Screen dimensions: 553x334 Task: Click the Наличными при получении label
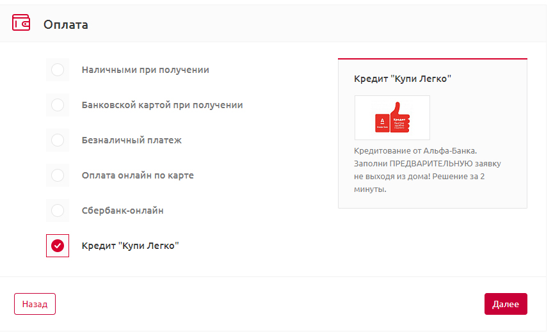pos(145,70)
